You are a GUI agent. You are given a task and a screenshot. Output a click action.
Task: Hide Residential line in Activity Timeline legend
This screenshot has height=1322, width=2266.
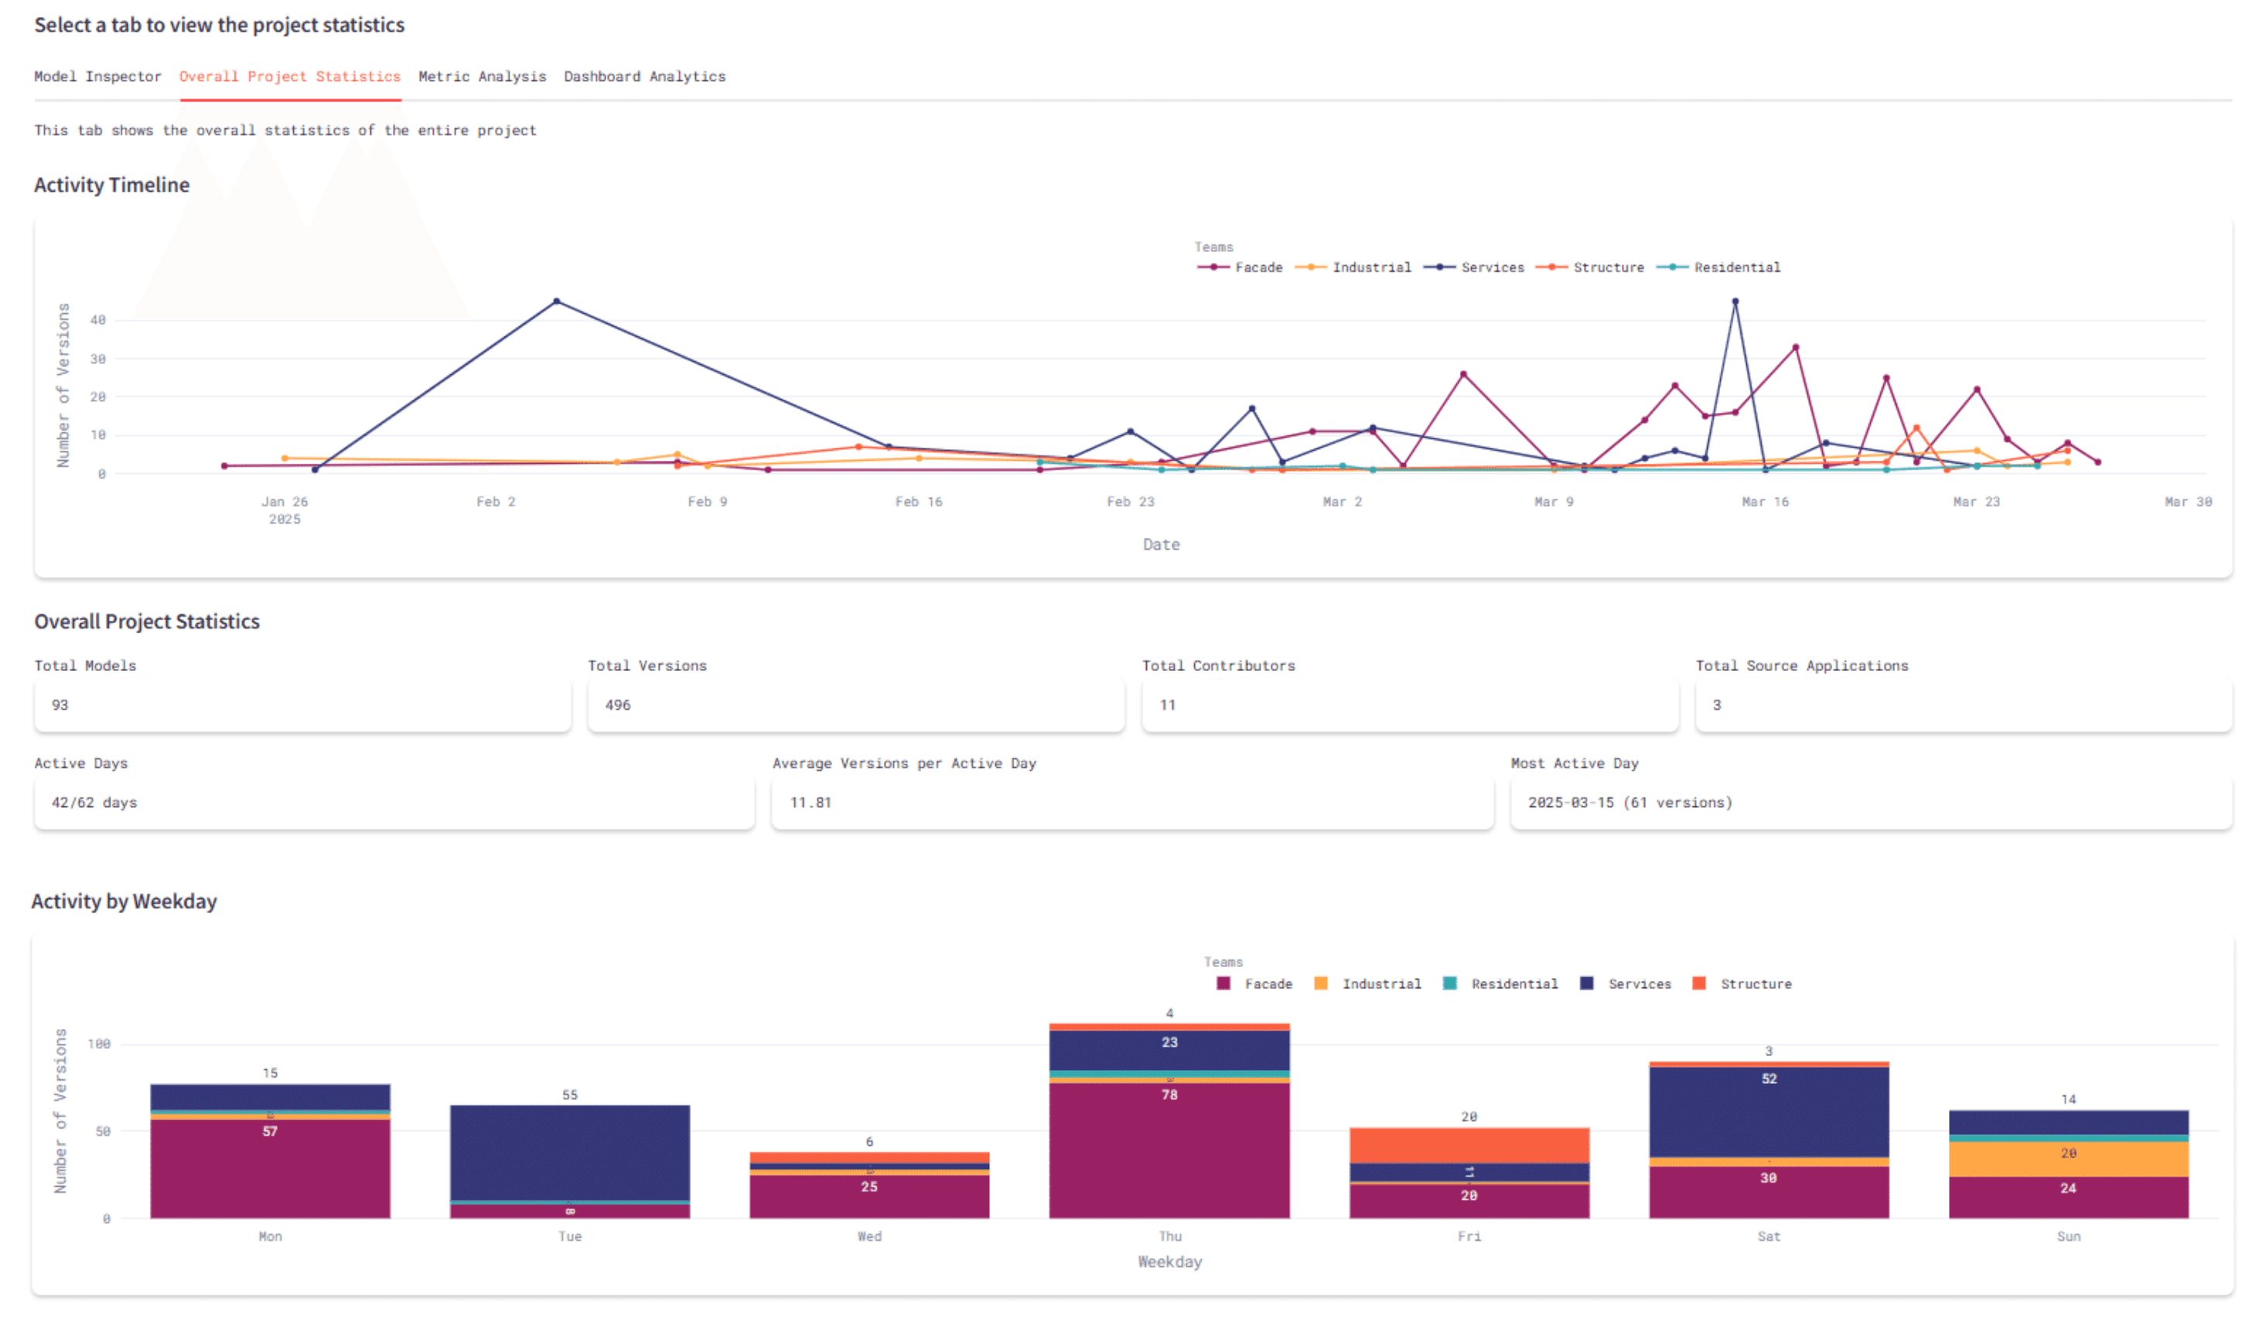click(1735, 267)
